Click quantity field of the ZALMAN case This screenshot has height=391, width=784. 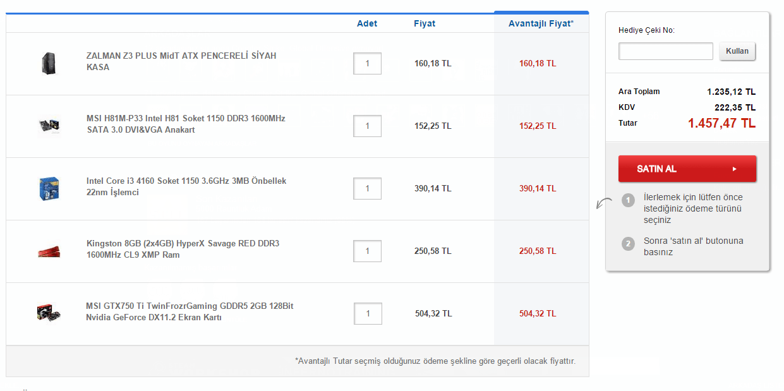pos(368,63)
